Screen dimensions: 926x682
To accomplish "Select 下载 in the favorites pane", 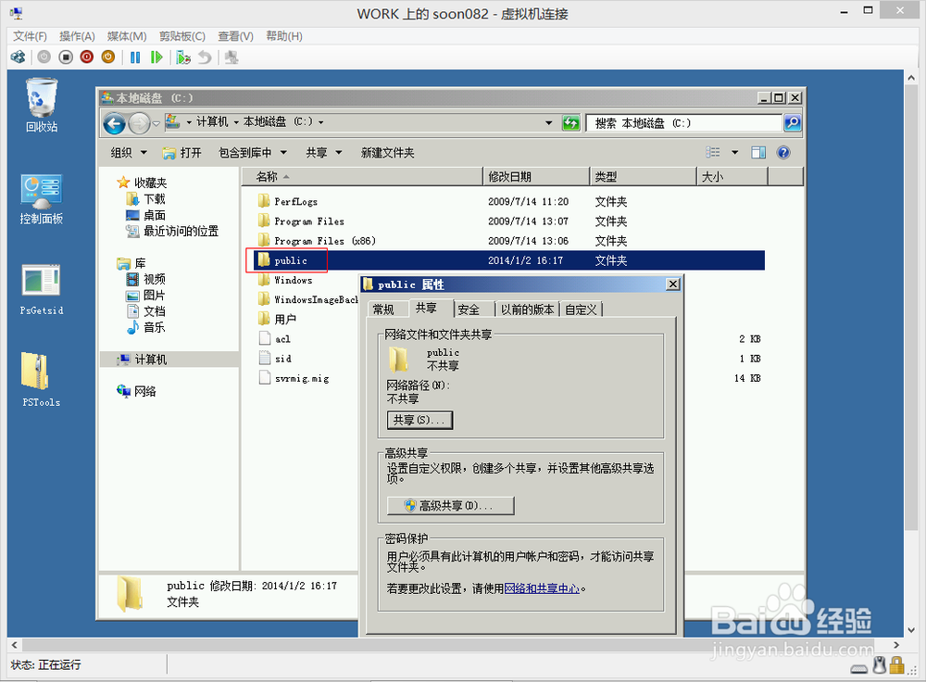I will point(146,199).
